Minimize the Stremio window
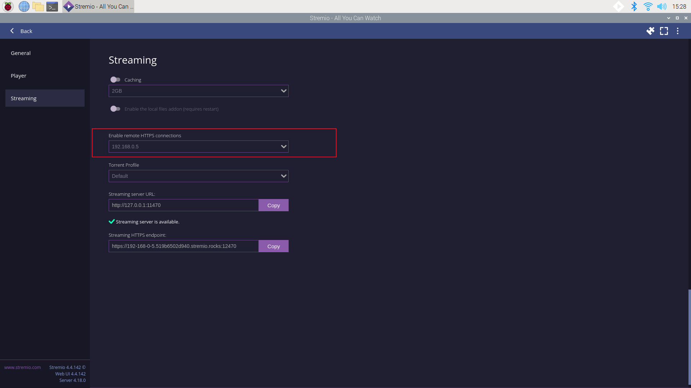691x388 pixels. (669, 18)
